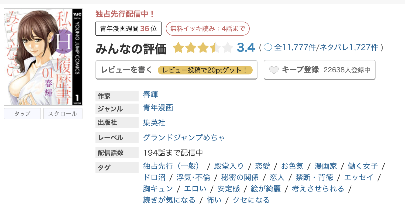Open spoiler reviews via ネタバレ1,727件
Screen dimensions: 405x212
(x=348, y=47)
